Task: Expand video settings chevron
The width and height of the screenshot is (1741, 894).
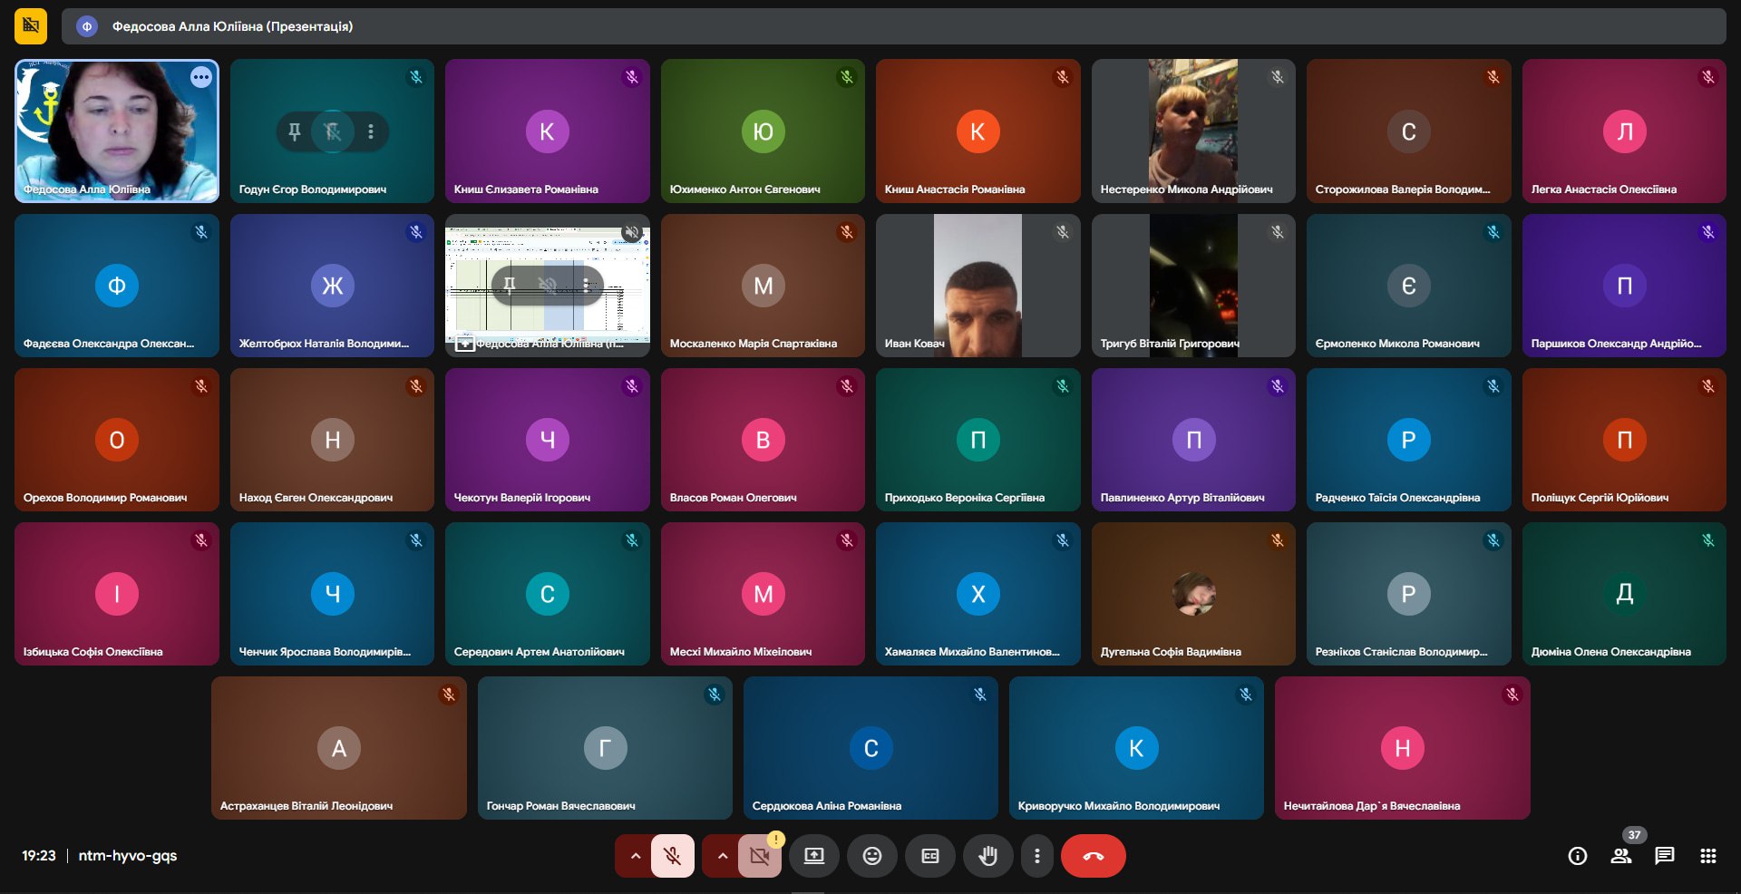Action: tap(722, 856)
